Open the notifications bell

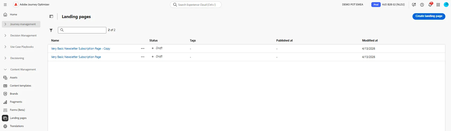pyautogui.click(x=430, y=5)
